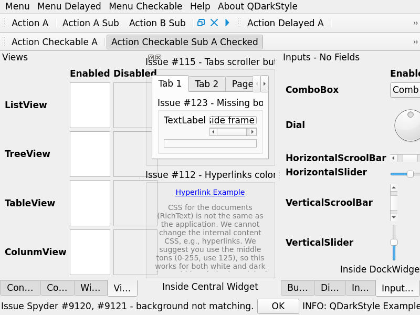This screenshot has width=420, height=315.
Task: Switch to Tab 2
Action: point(206,84)
